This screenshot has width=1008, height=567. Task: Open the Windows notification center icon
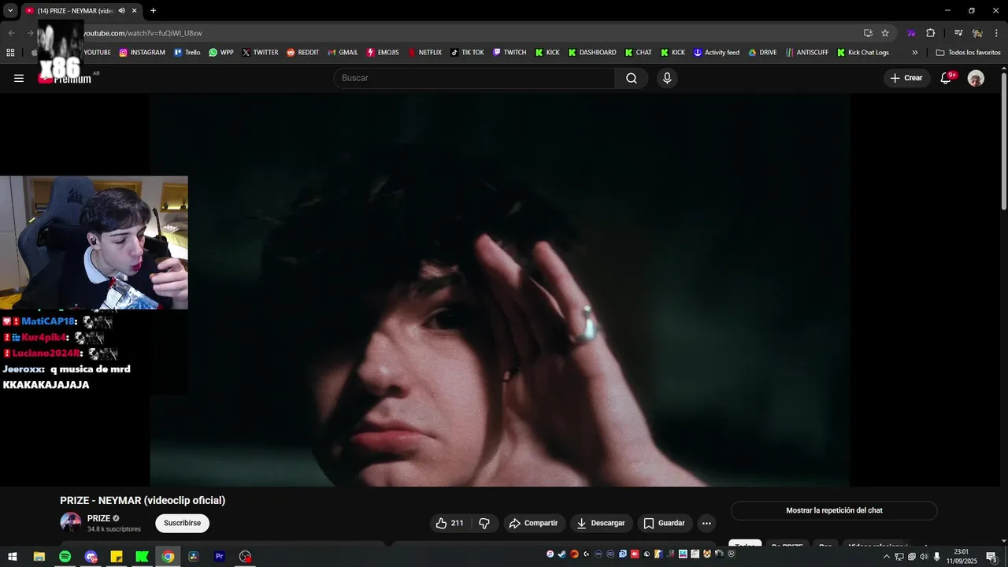point(991,557)
